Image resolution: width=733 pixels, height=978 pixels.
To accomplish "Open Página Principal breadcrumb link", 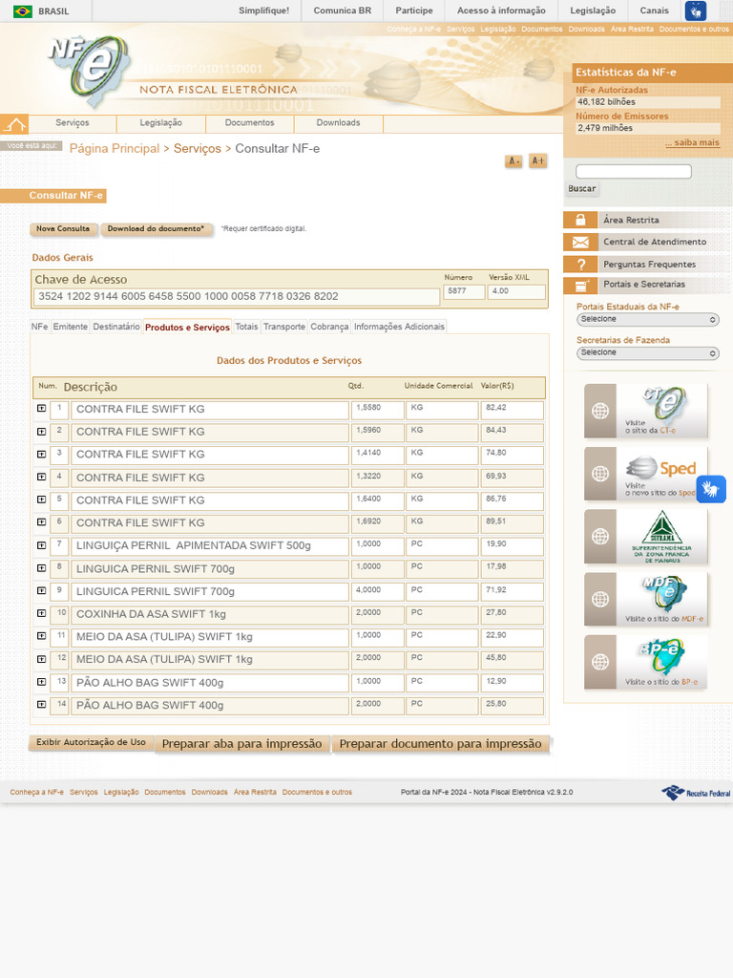I will coord(115,148).
